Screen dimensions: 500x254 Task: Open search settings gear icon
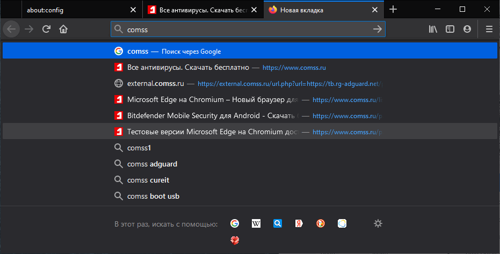[x=378, y=224]
